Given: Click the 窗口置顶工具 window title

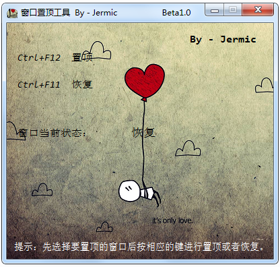Looking at the screenshot, I should click(x=46, y=13).
